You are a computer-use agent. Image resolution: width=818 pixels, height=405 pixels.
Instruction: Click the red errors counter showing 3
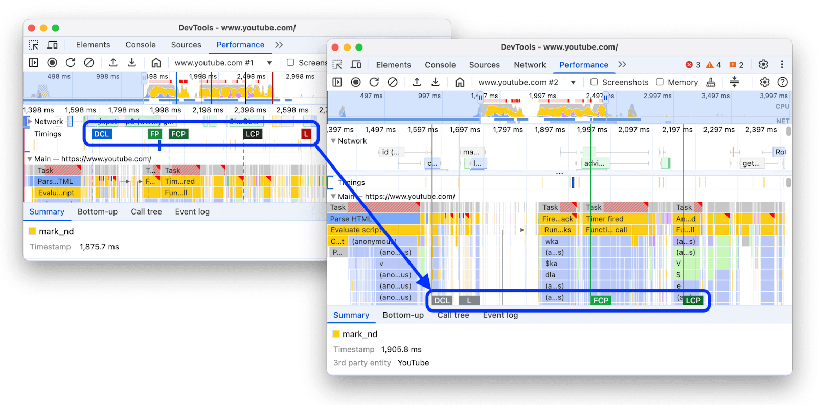693,65
